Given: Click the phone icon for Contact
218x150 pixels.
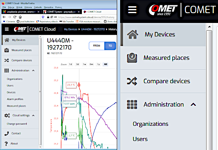Looking at the screenshot, I should pos(7,133).
